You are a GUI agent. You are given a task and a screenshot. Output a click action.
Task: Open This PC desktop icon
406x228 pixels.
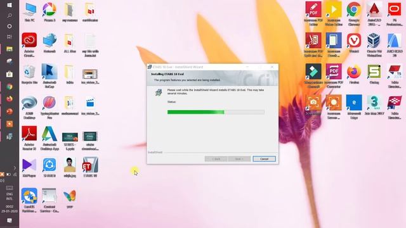[30, 12]
